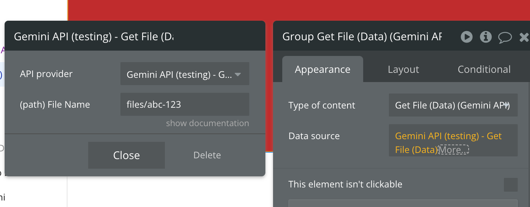Toggle the "This element isn't clickable" checkbox
The height and width of the screenshot is (207, 530).
point(510,184)
